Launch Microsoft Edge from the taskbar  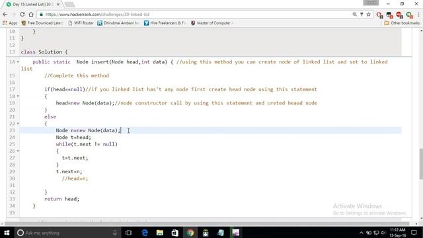click(x=145, y=233)
